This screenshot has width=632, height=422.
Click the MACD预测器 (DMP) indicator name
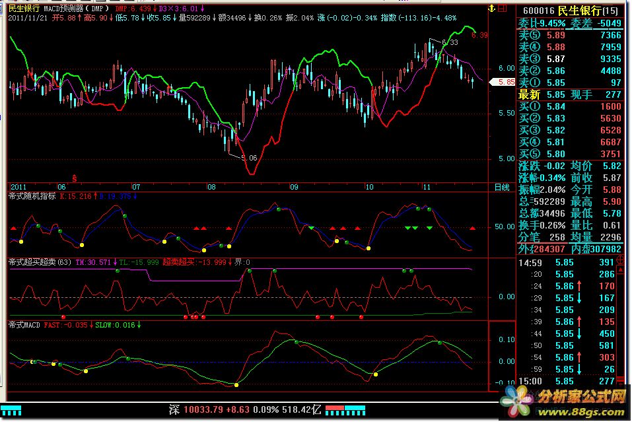coord(76,9)
